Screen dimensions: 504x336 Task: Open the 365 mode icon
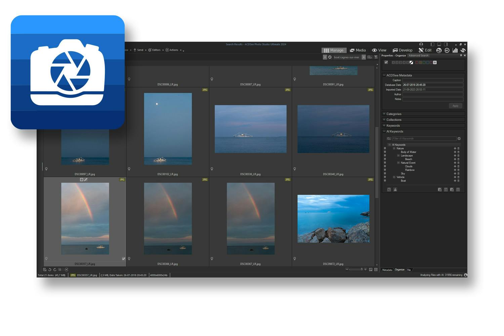point(447,50)
